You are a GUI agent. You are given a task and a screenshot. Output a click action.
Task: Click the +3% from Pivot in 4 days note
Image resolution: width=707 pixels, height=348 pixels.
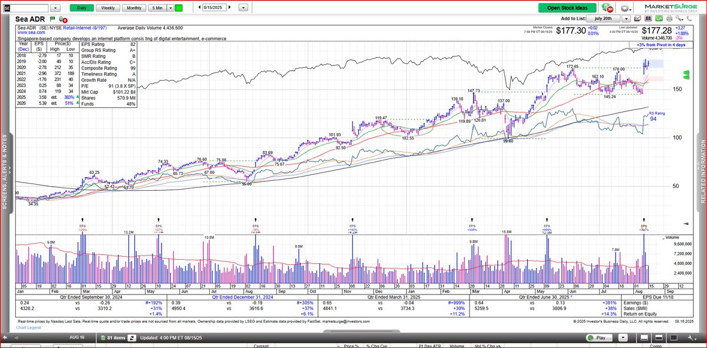(661, 45)
